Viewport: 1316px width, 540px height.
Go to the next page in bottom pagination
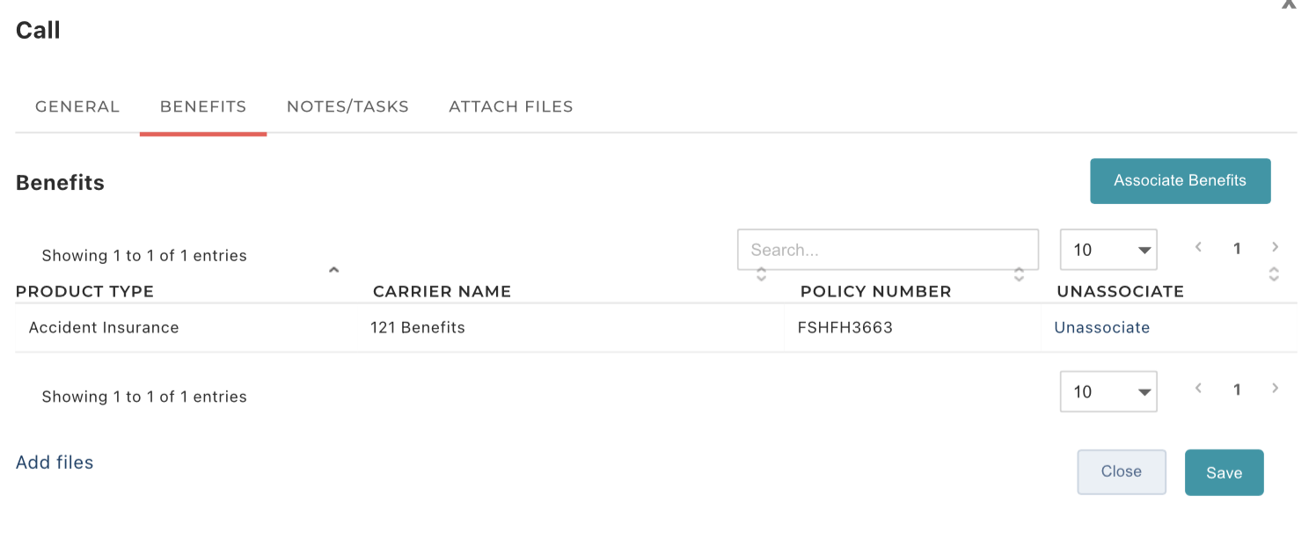click(x=1276, y=388)
